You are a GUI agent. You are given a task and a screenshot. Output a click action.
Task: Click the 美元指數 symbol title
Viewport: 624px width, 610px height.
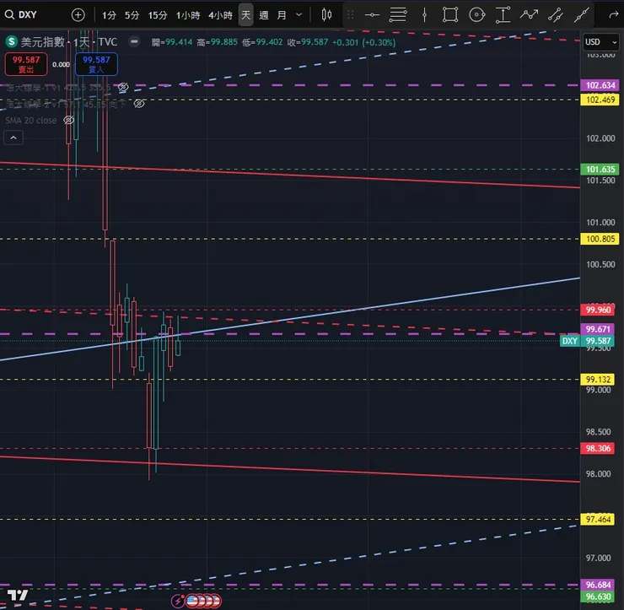[x=42, y=42]
